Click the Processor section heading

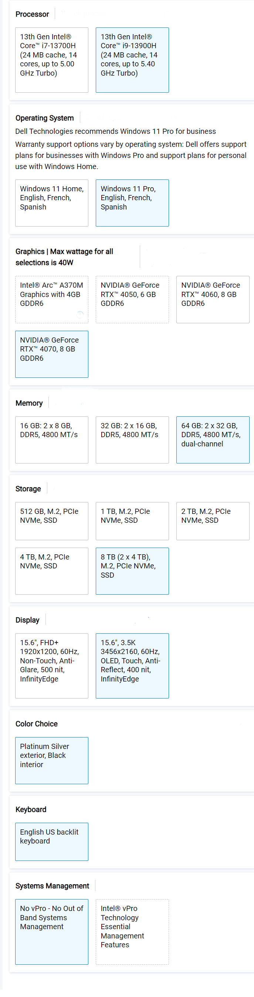32,14
